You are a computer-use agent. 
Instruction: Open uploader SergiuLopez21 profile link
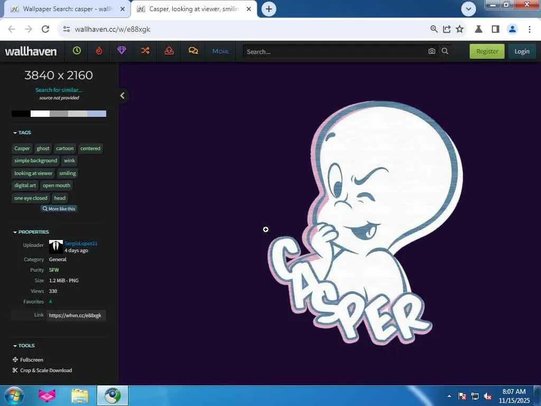[x=81, y=243]
